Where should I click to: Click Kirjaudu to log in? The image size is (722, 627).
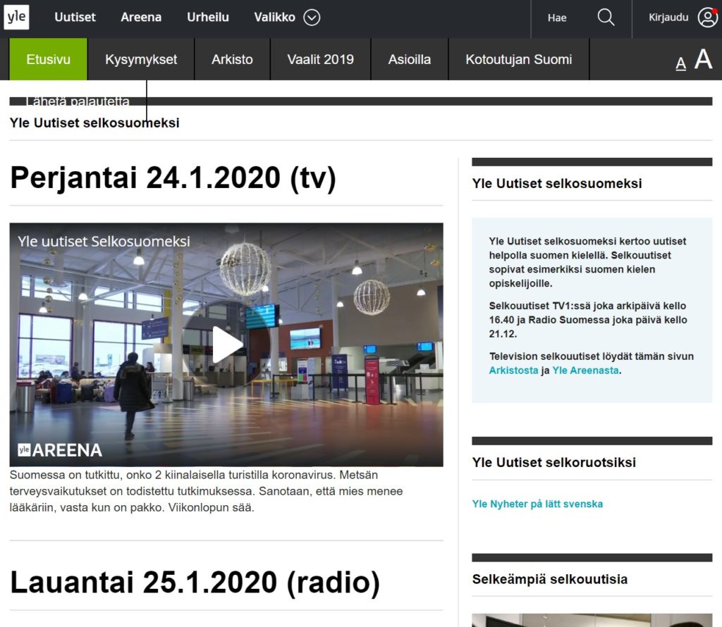pos(668,18)
